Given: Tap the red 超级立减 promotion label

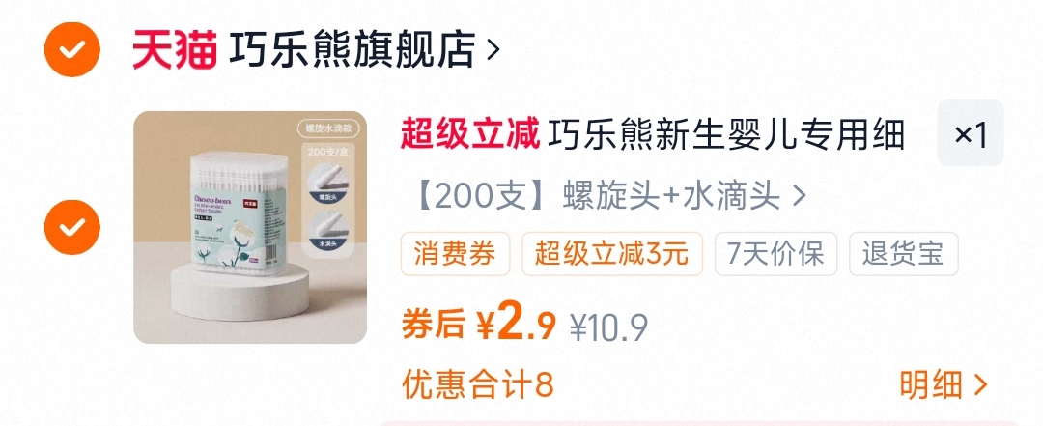Looking at the screenshot, I should point(469,136).
